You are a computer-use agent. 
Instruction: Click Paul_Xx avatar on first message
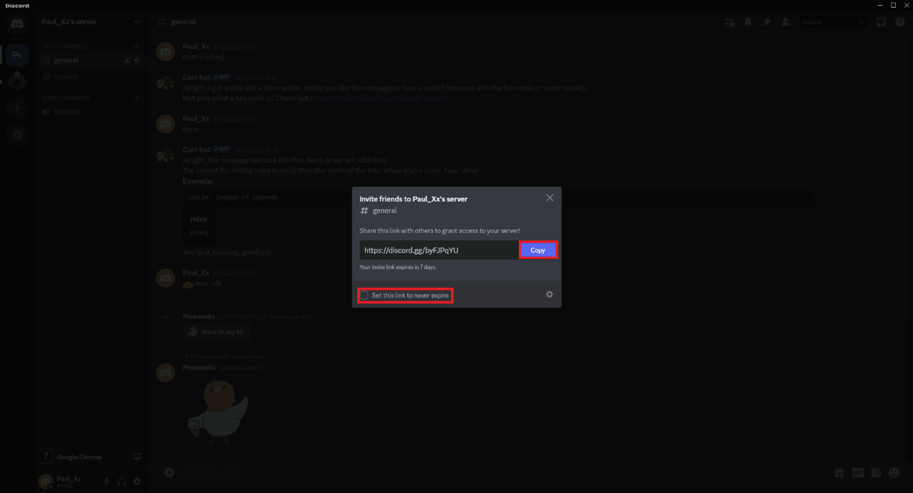[x=167, y=52]
